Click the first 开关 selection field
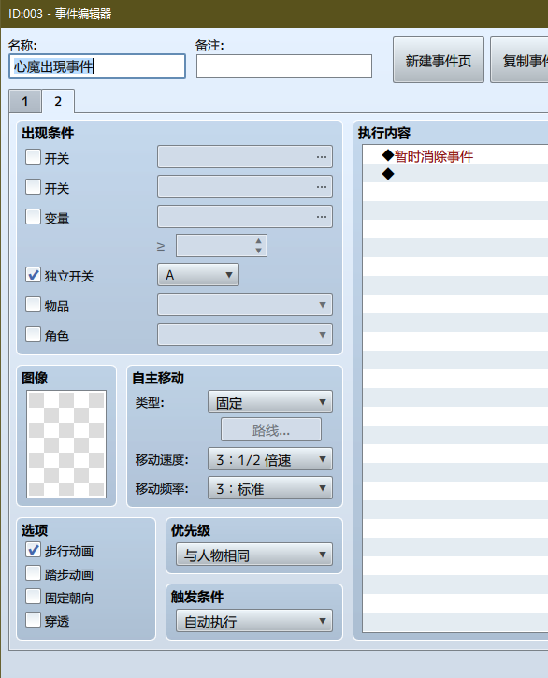The image size is (548, 678). click(245, 157)
